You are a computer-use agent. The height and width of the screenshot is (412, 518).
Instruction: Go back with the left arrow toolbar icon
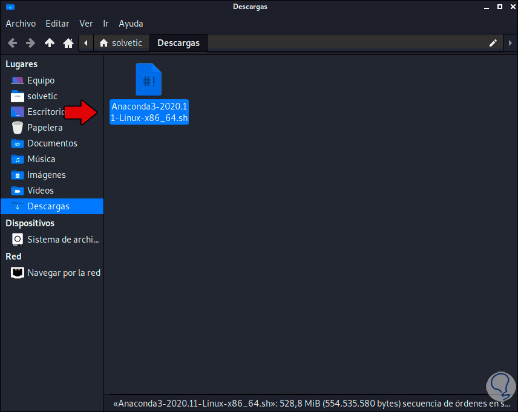point(13,43)
